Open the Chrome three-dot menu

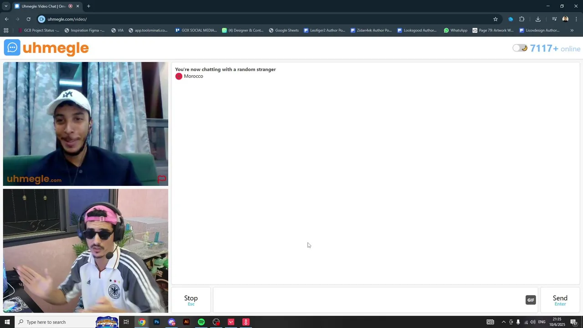pyautogui.click(x=577, y=19)
